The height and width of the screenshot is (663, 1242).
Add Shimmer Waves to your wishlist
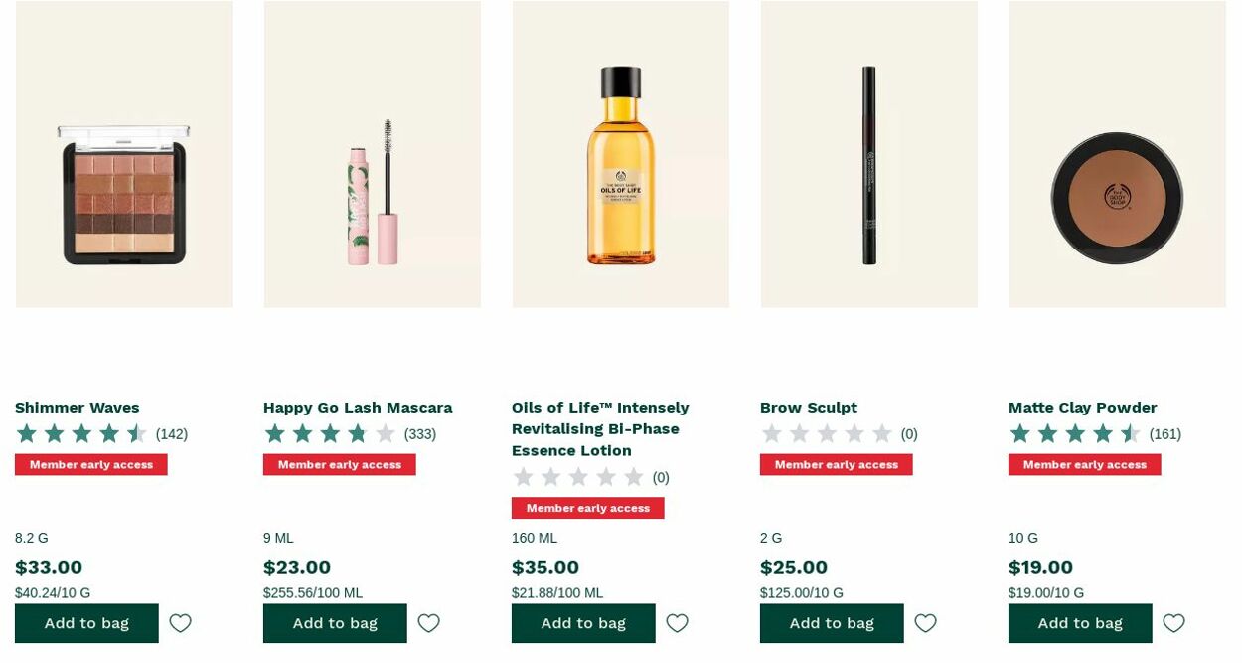click(x=180, y=623)
